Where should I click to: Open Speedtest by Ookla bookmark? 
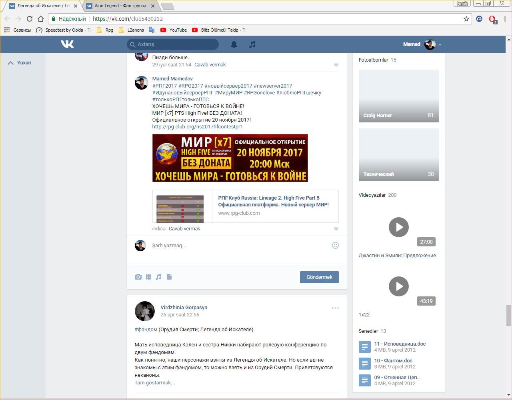pos(63,30)
